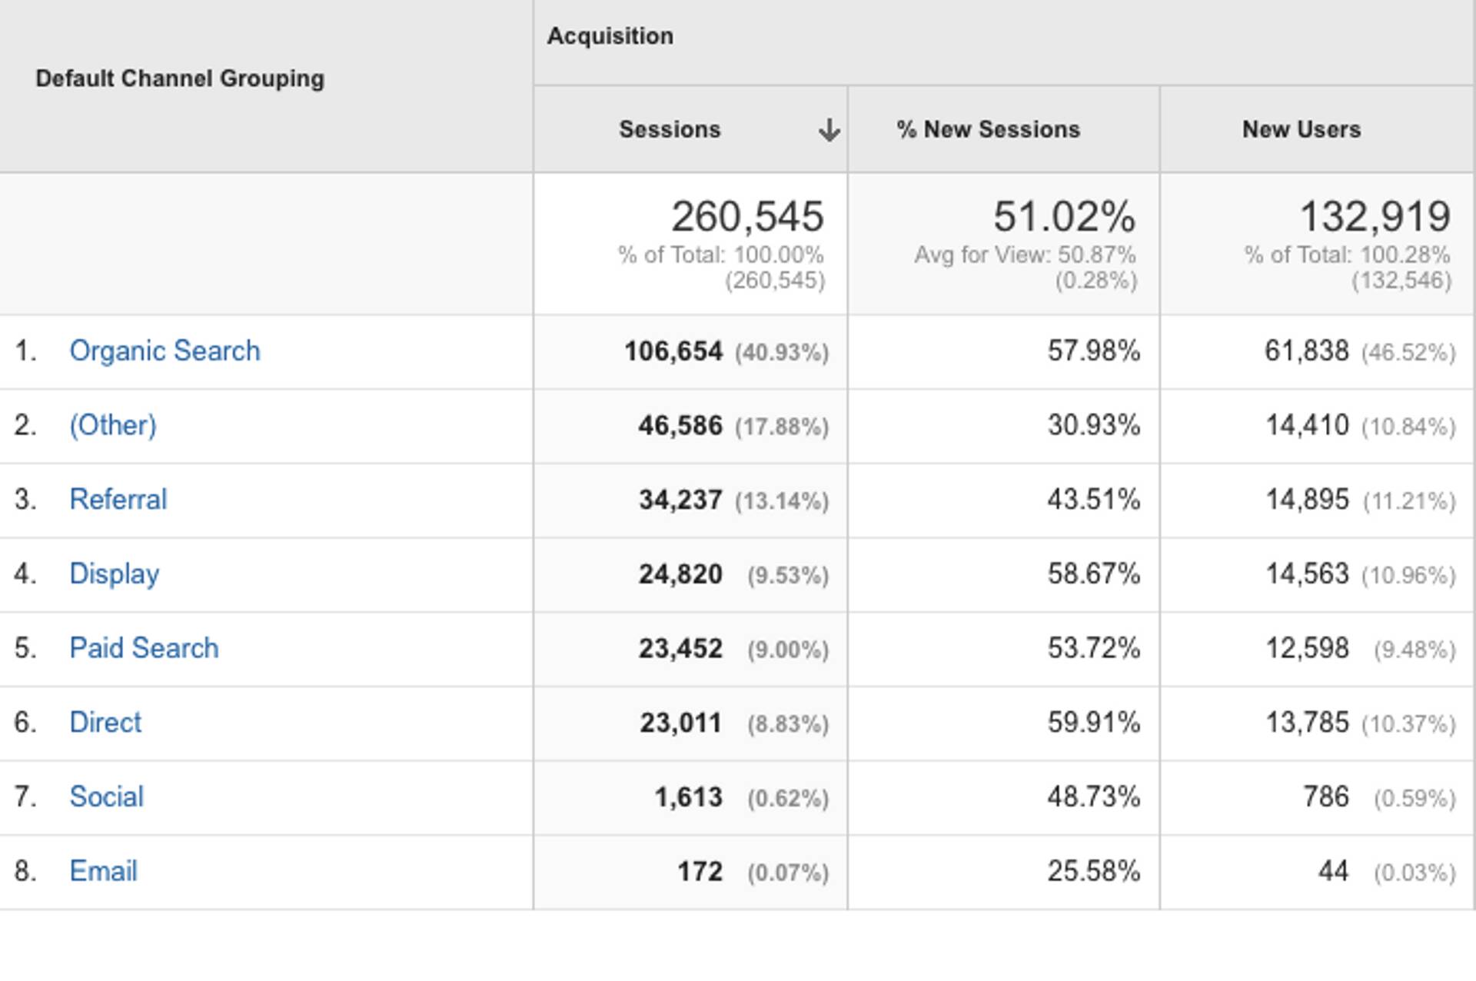This screenshot has width=1476, height=981.
Task: Open the Organic Search channel report
Action: tap(165, 351)
